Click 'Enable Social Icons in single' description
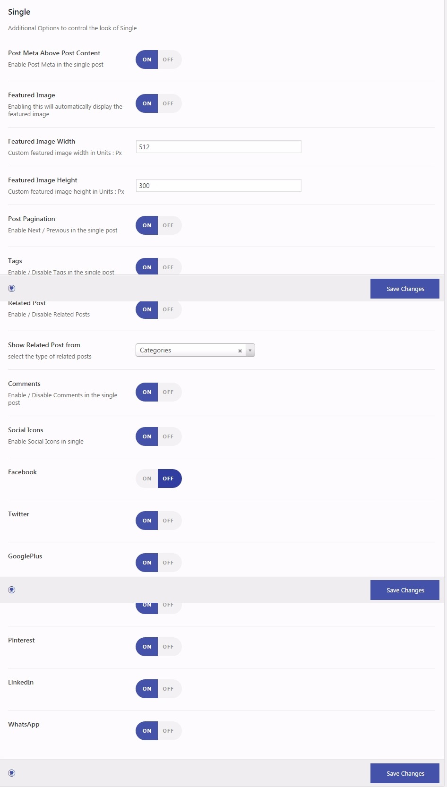The image size is (447, 787). (46, 441)
